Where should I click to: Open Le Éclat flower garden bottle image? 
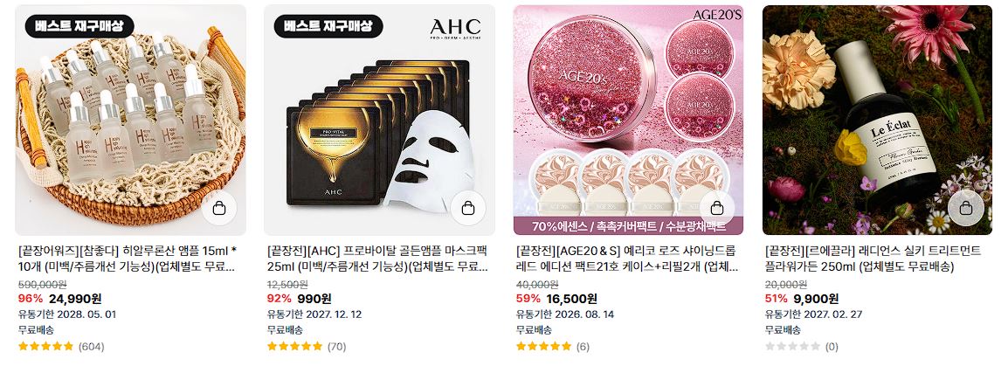pyautogui.click(x=877, y=120)
